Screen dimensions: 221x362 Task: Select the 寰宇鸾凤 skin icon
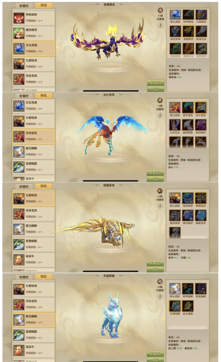(188, 108)
